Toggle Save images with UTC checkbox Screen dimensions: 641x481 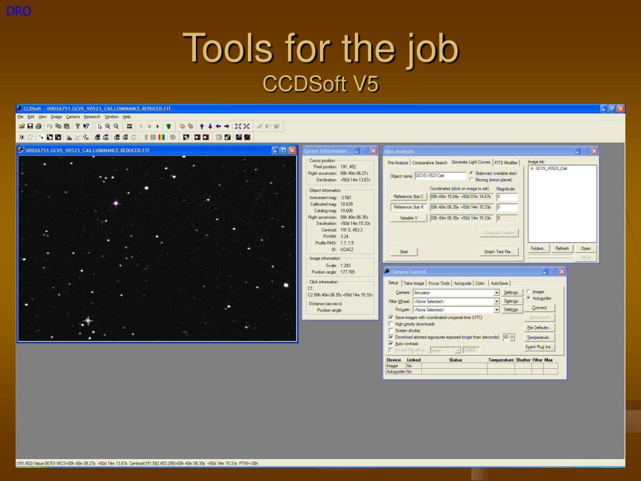(391, 318)
